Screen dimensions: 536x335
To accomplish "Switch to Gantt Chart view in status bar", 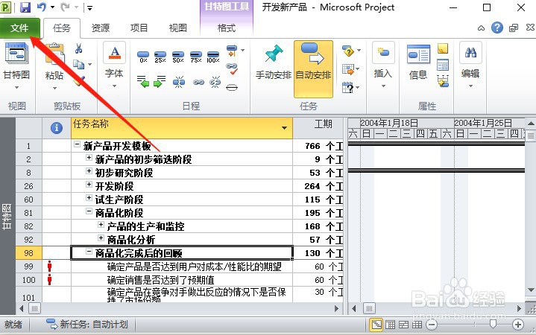I will [376, 325].
